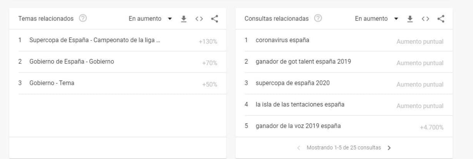The image size is (473, 159).
Task: Go to previous page of consultas
Action: click(x=299, y=147)
